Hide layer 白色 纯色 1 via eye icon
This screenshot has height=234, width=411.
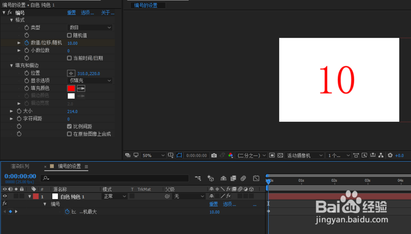5,196
